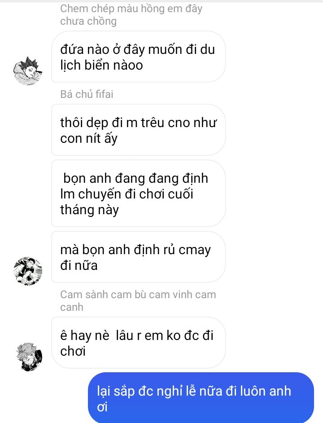The height and width of the screenshot is (423, 323).
Task: Open the avatar next to "mà bọn anh định rủ cmay"
Action: coord(28,271)
